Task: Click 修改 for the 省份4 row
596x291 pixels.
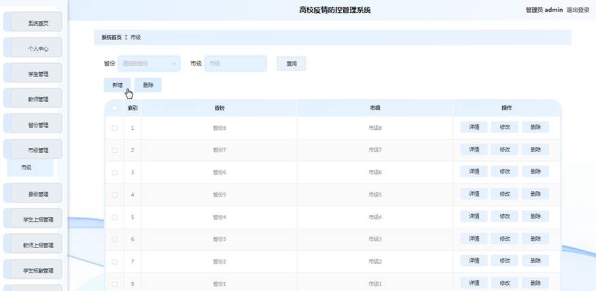Action: [504, 216]
